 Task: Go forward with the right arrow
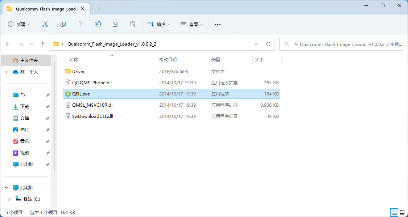[x=21, y=44]
